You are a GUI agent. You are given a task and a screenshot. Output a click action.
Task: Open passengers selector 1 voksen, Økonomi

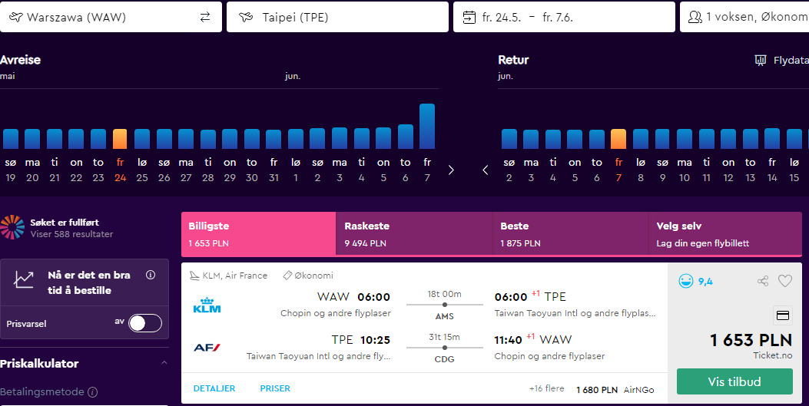[744, 17]
